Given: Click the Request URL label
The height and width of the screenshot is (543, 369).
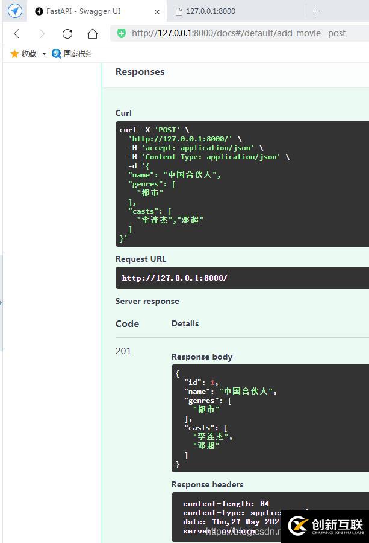Looking at the screenshot, I should tap(141, 259).
